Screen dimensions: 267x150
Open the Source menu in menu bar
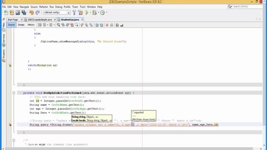pos(34,7)
